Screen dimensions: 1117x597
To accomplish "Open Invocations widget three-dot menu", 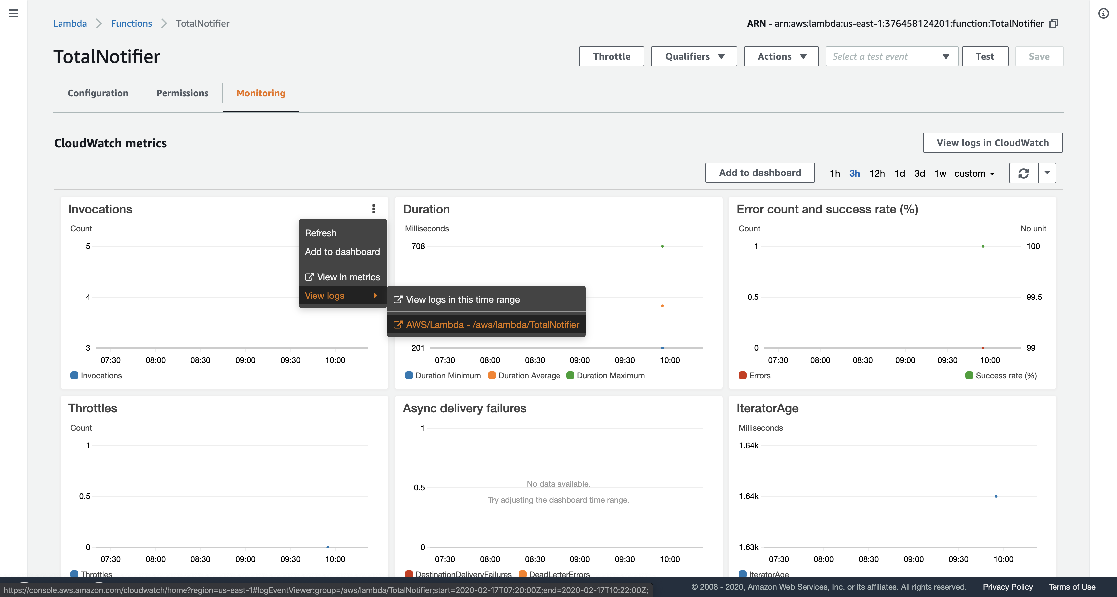I will (x=373, y=209).
